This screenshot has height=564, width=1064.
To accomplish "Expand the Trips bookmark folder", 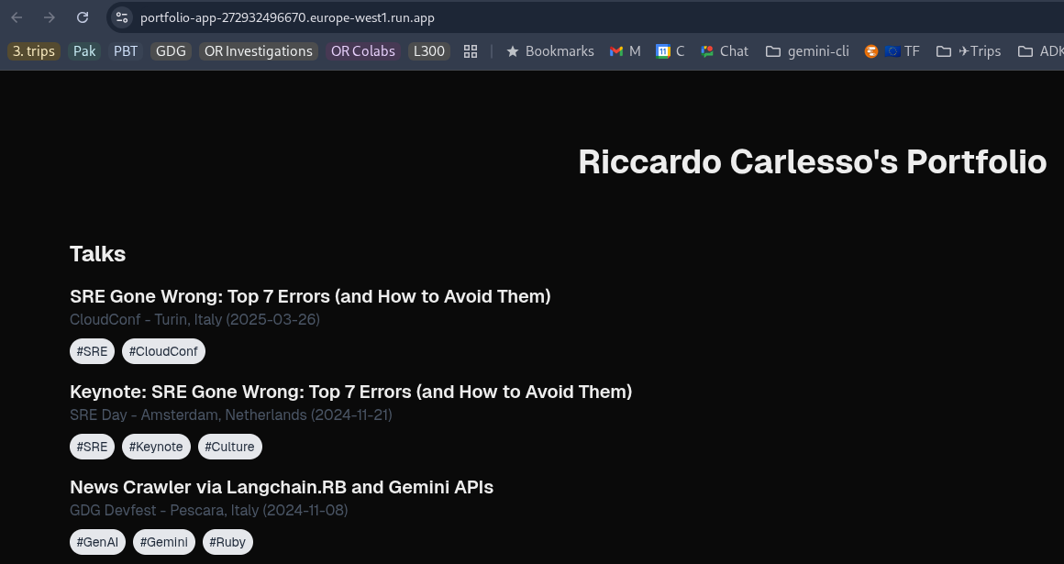I will click(969, 51).
